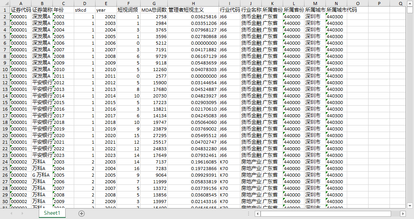The height and width of the screenshot is (219, 414).
Task: Select cell with value 0.03625816
Action: point(193,17)
